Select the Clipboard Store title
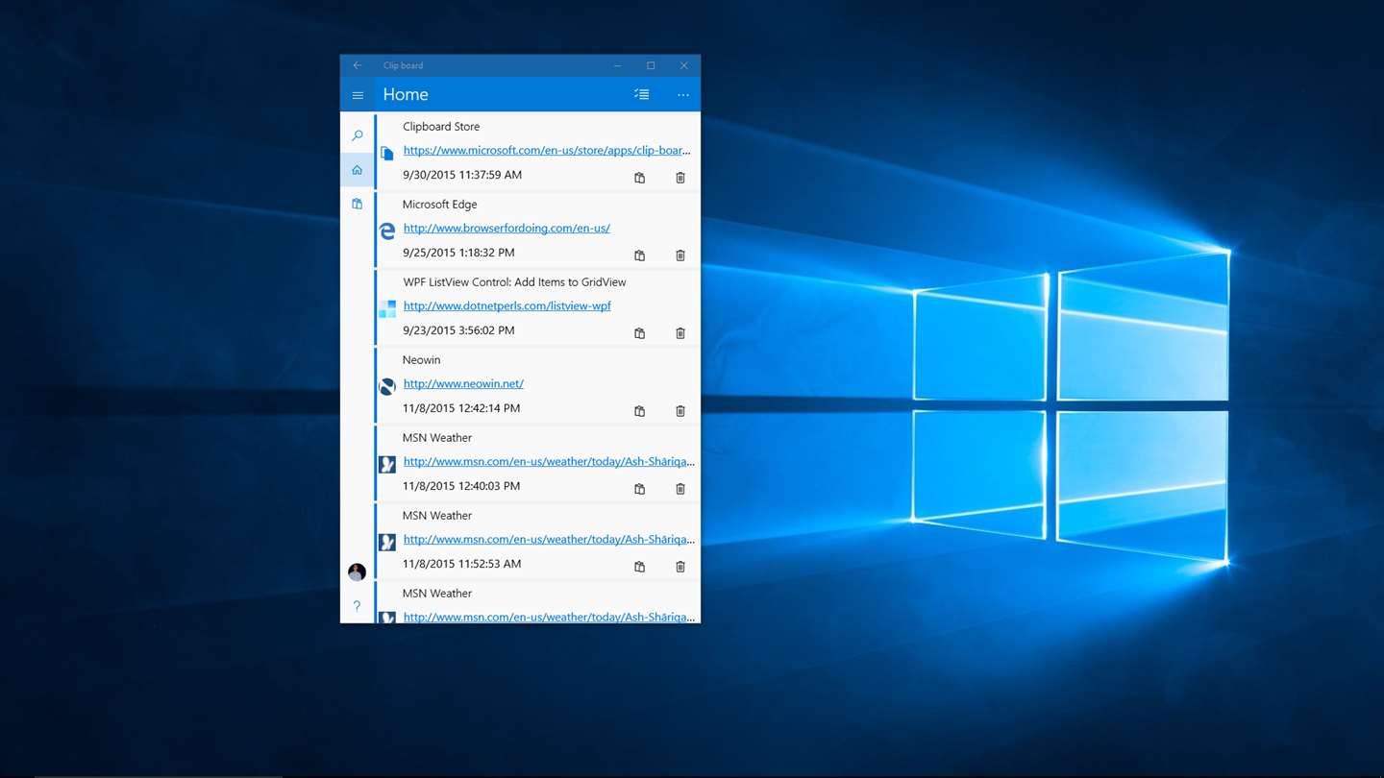Image resolution: width=1384 pixels, height=778 pixels. pyautogui.click(x=441, y=127)
